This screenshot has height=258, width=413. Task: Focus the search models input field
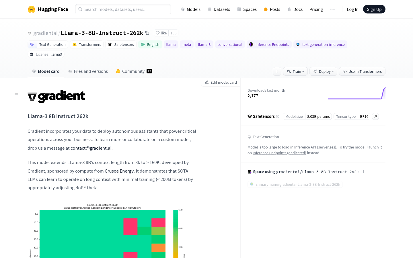click(x=123, y=9)
